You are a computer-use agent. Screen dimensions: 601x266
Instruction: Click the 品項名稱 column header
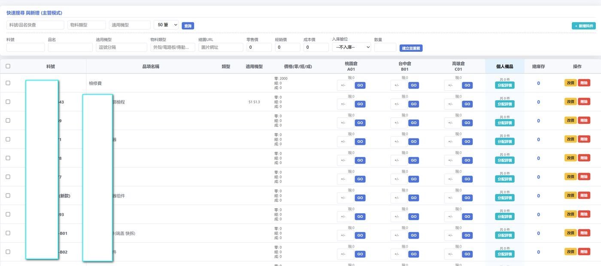click(151, 67)
